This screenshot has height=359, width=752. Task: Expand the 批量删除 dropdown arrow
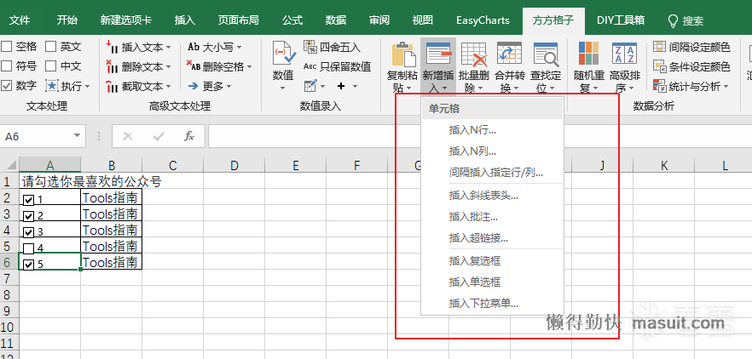(481, 88)
